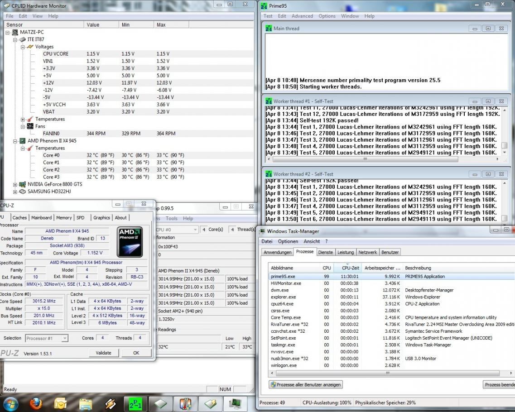
Task: Click Worker thread #1 horizontal scrollbar
Action: [x=365, y=159]
